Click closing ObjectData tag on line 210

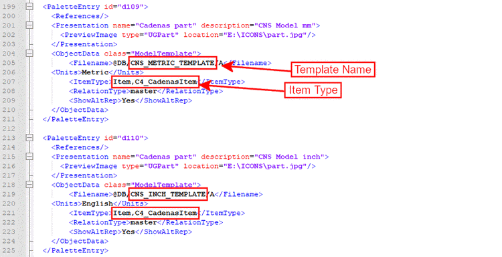pos(80,110)
